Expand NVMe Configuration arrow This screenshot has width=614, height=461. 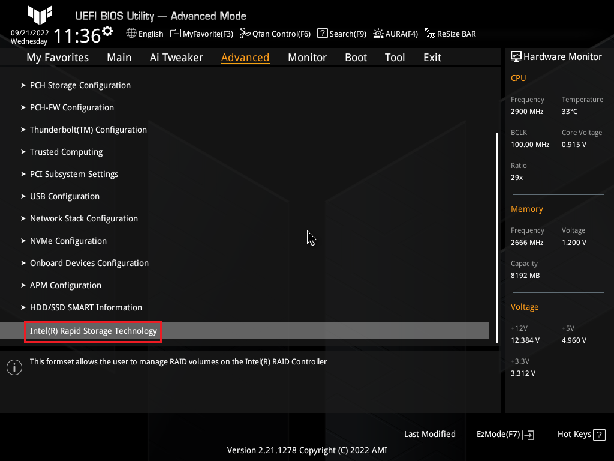(23, 241)
